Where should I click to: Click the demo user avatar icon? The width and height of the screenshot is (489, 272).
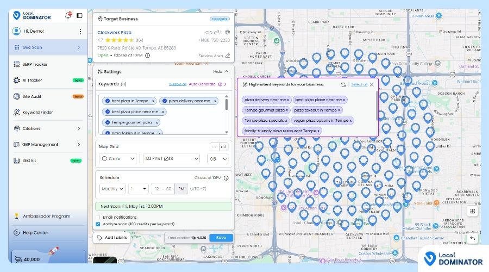click(x=16, y=31)
